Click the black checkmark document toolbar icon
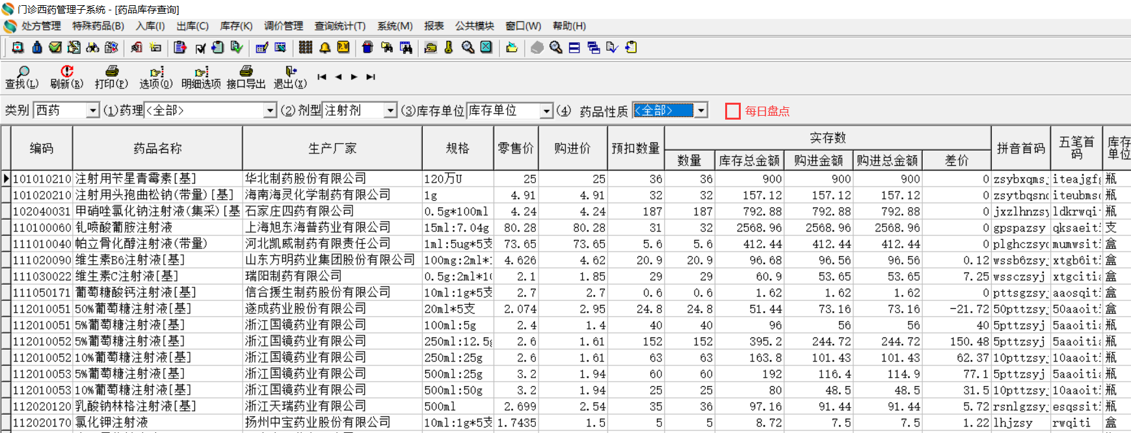Screen dimensions: 1131x433 point(200,48)
